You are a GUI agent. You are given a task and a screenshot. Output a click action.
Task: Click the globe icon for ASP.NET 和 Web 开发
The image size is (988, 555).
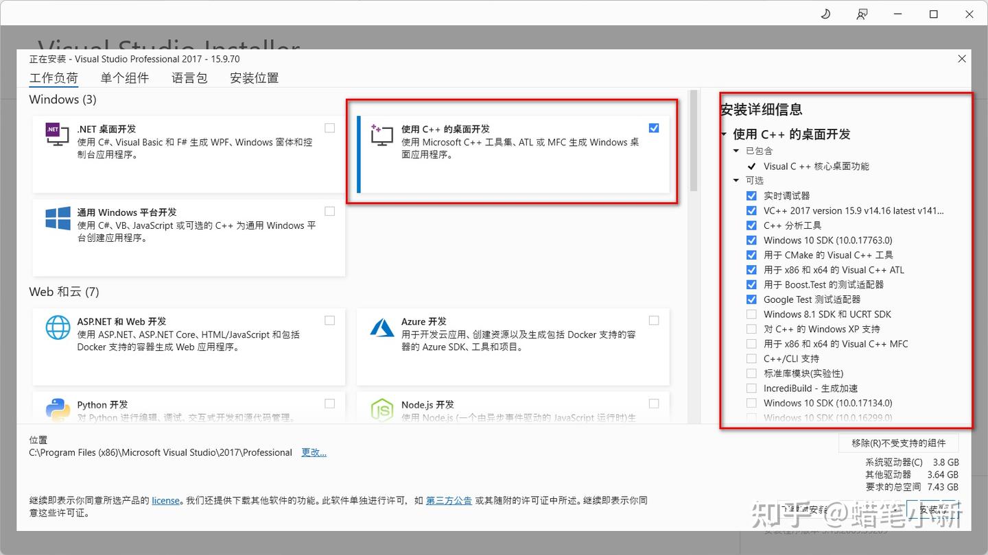pyautogui.click(x=58, y=328)
